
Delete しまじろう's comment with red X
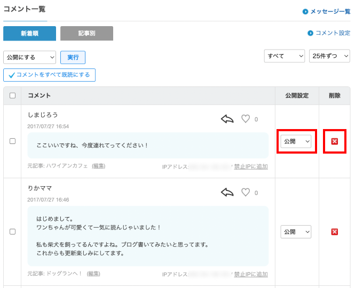point(334,141)
